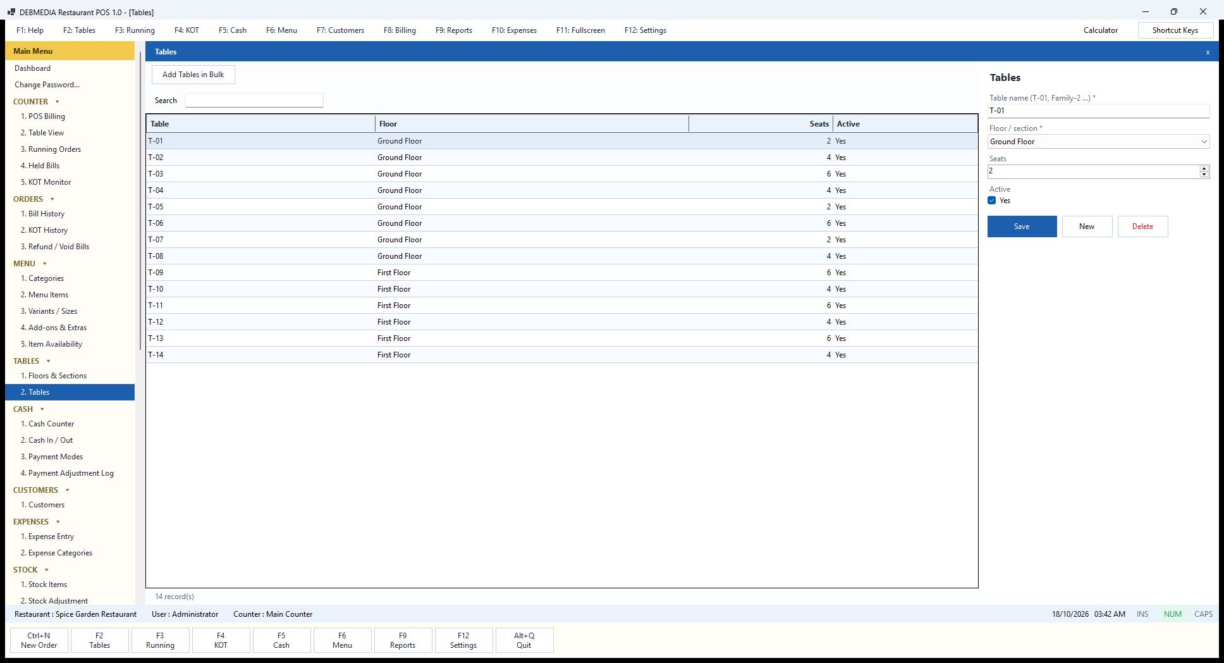Open Payment Modes in the sidebar
The image size is (1224, 663).
[x=52, y=457]
